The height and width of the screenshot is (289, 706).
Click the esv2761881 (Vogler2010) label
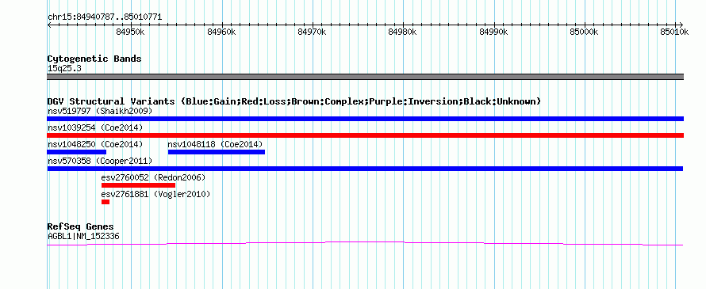tap(155, 194)
